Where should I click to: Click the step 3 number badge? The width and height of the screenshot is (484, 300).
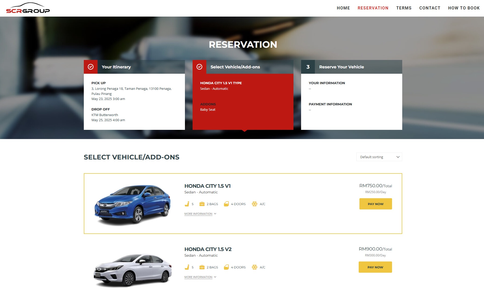(308, 67)
